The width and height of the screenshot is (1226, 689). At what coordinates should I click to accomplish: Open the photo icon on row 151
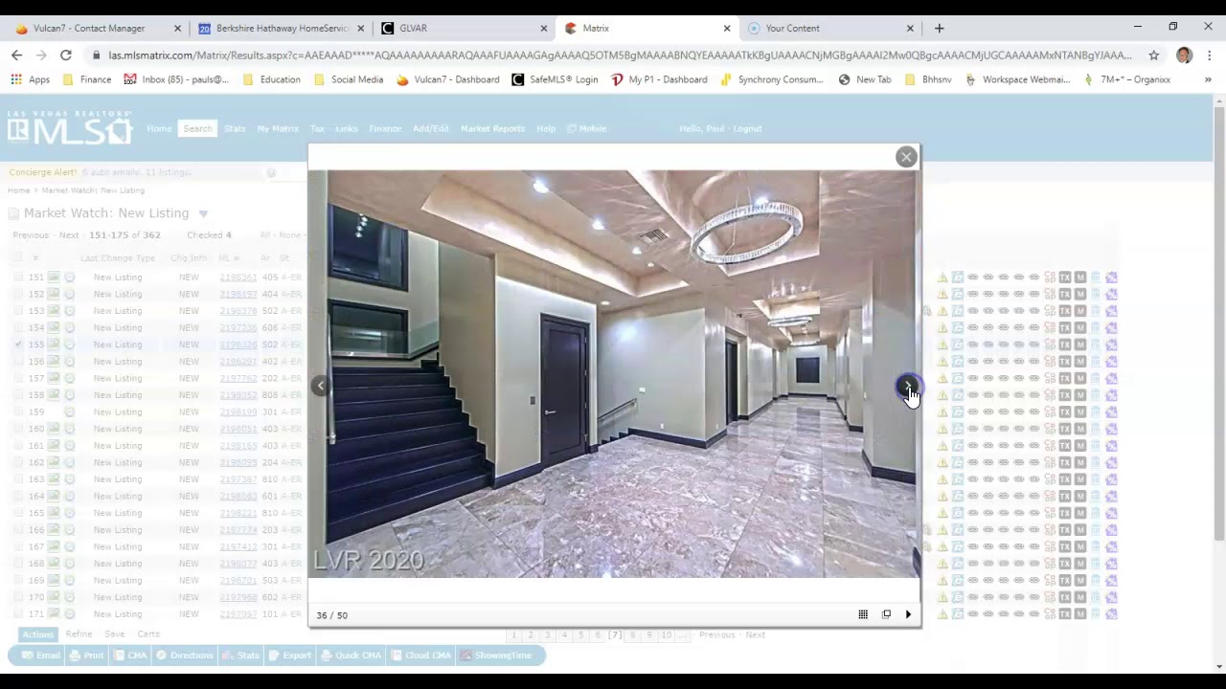click(54, 278)
